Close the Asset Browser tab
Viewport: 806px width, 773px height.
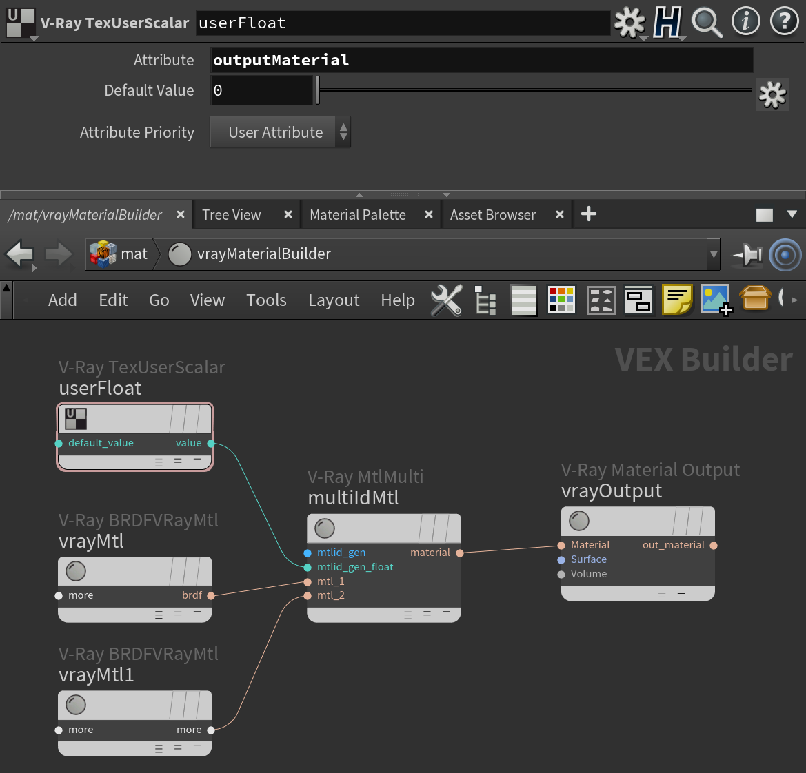click(560, 214)
